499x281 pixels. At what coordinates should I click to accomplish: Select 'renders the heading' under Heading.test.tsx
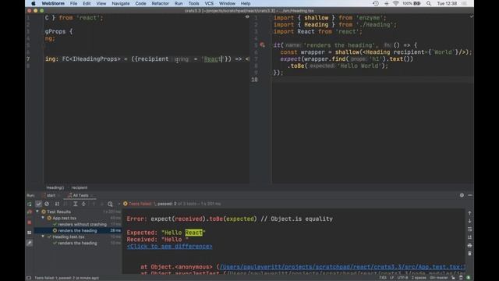(77, 243)
